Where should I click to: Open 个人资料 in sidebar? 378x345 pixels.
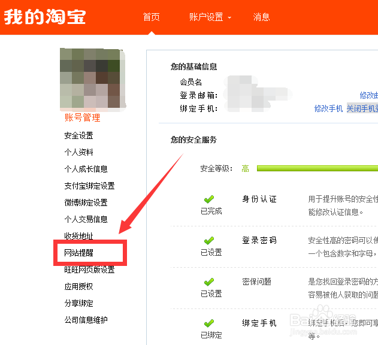78,152
